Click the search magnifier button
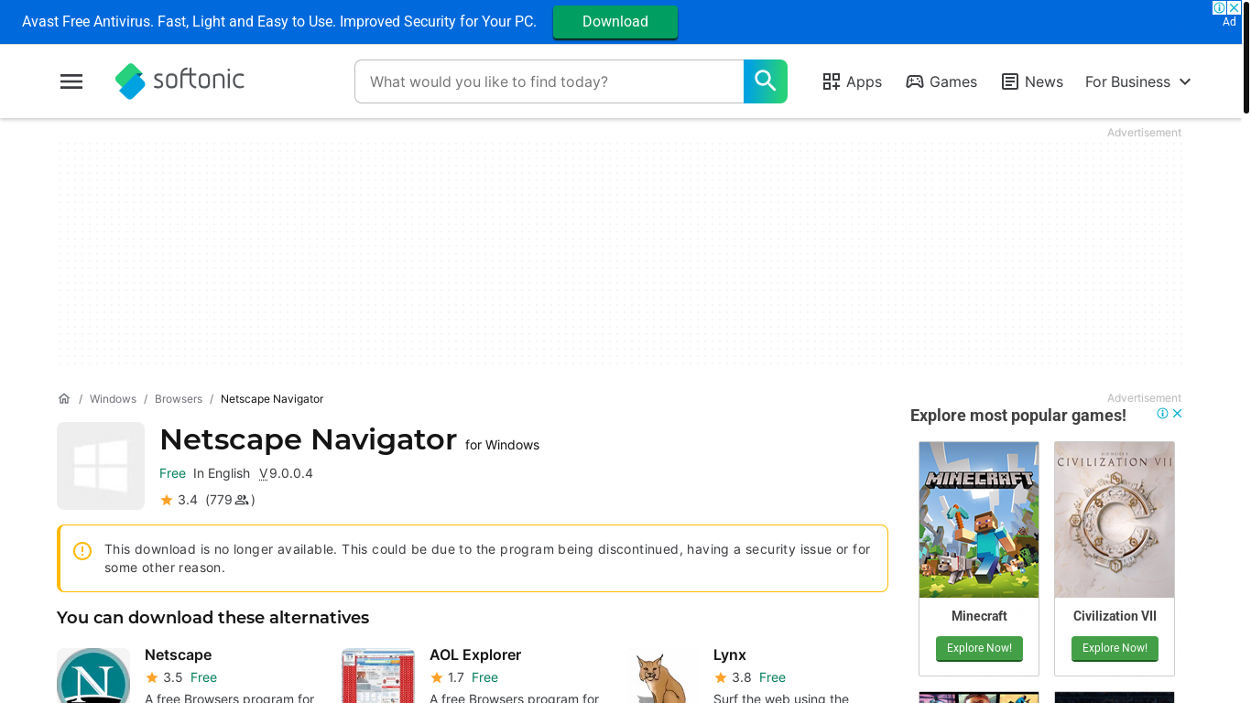 coord(766,81)
